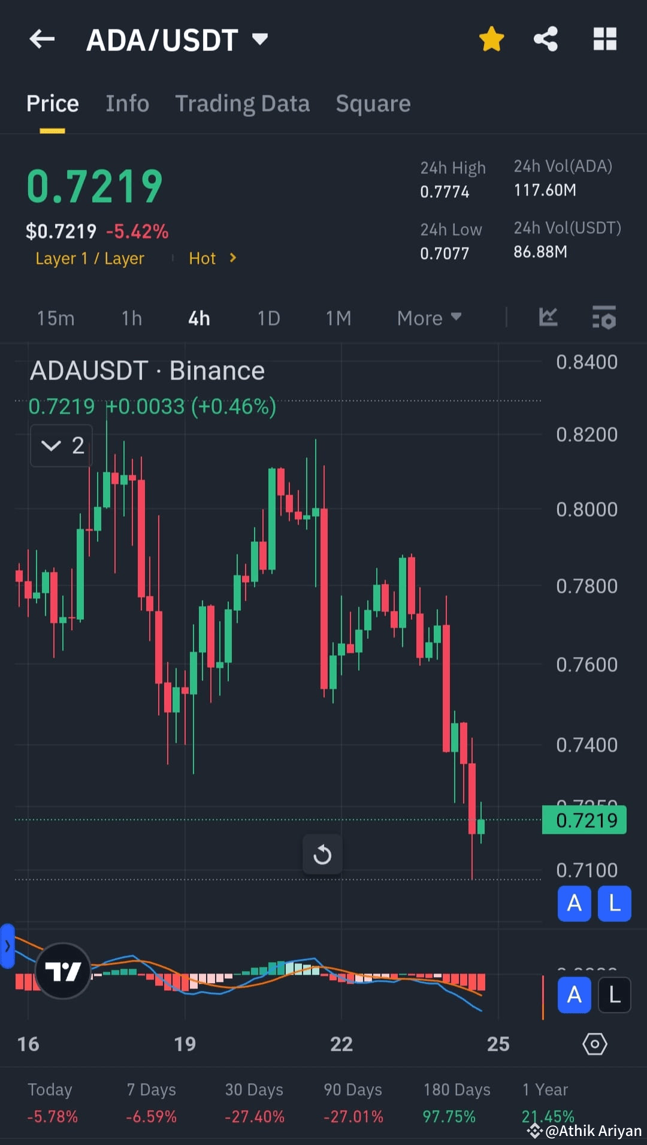
Task: Open chart indicator settings icon
Action: click(x=604, y=318)
